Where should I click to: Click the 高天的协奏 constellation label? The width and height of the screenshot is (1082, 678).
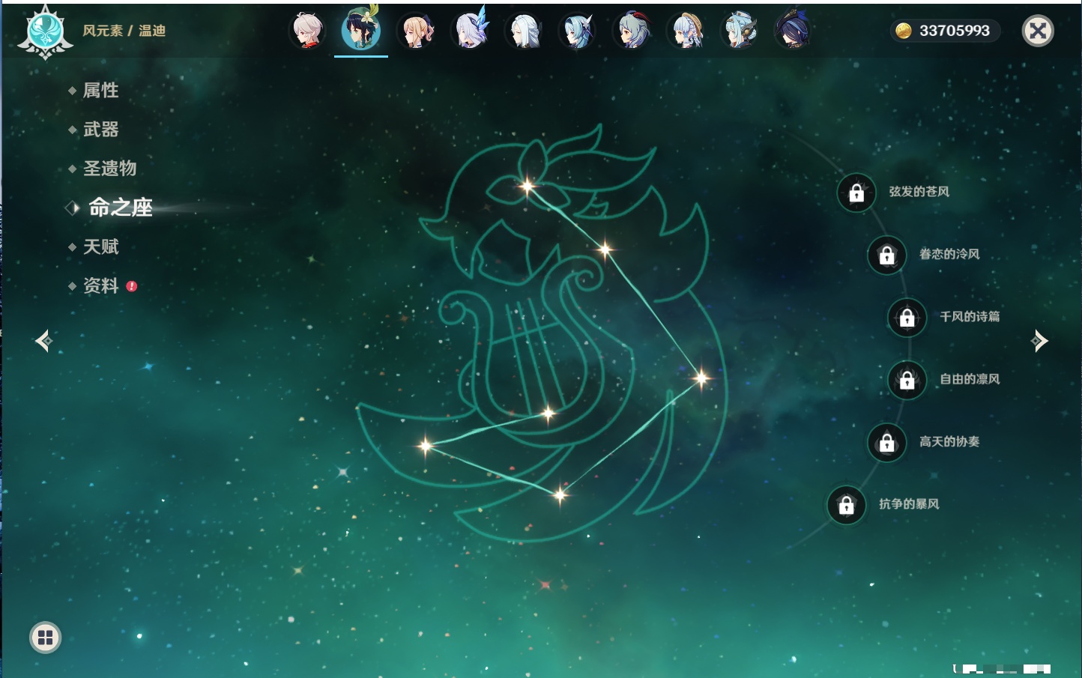[x=949, y=441]
